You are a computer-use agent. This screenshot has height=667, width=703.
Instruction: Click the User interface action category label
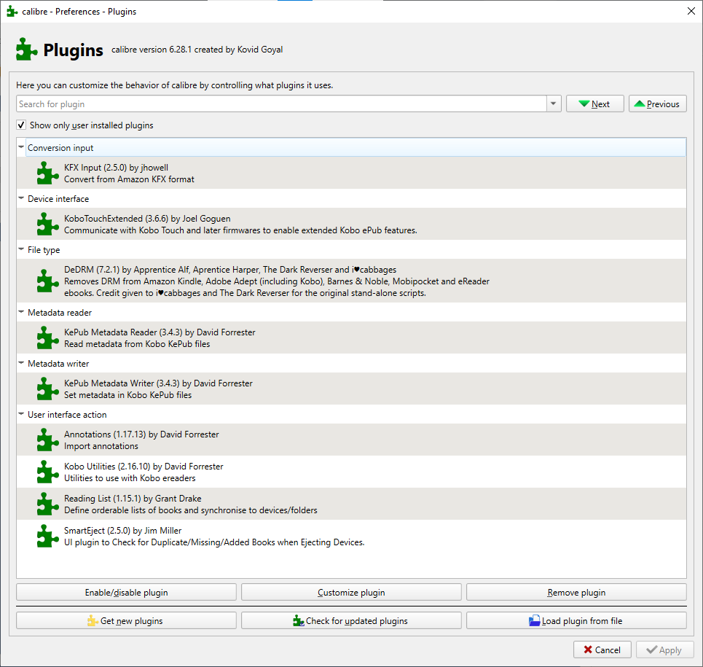(67, 415)
